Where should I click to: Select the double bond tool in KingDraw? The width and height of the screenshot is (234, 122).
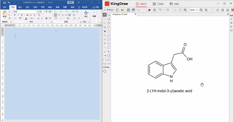(105, 23)
